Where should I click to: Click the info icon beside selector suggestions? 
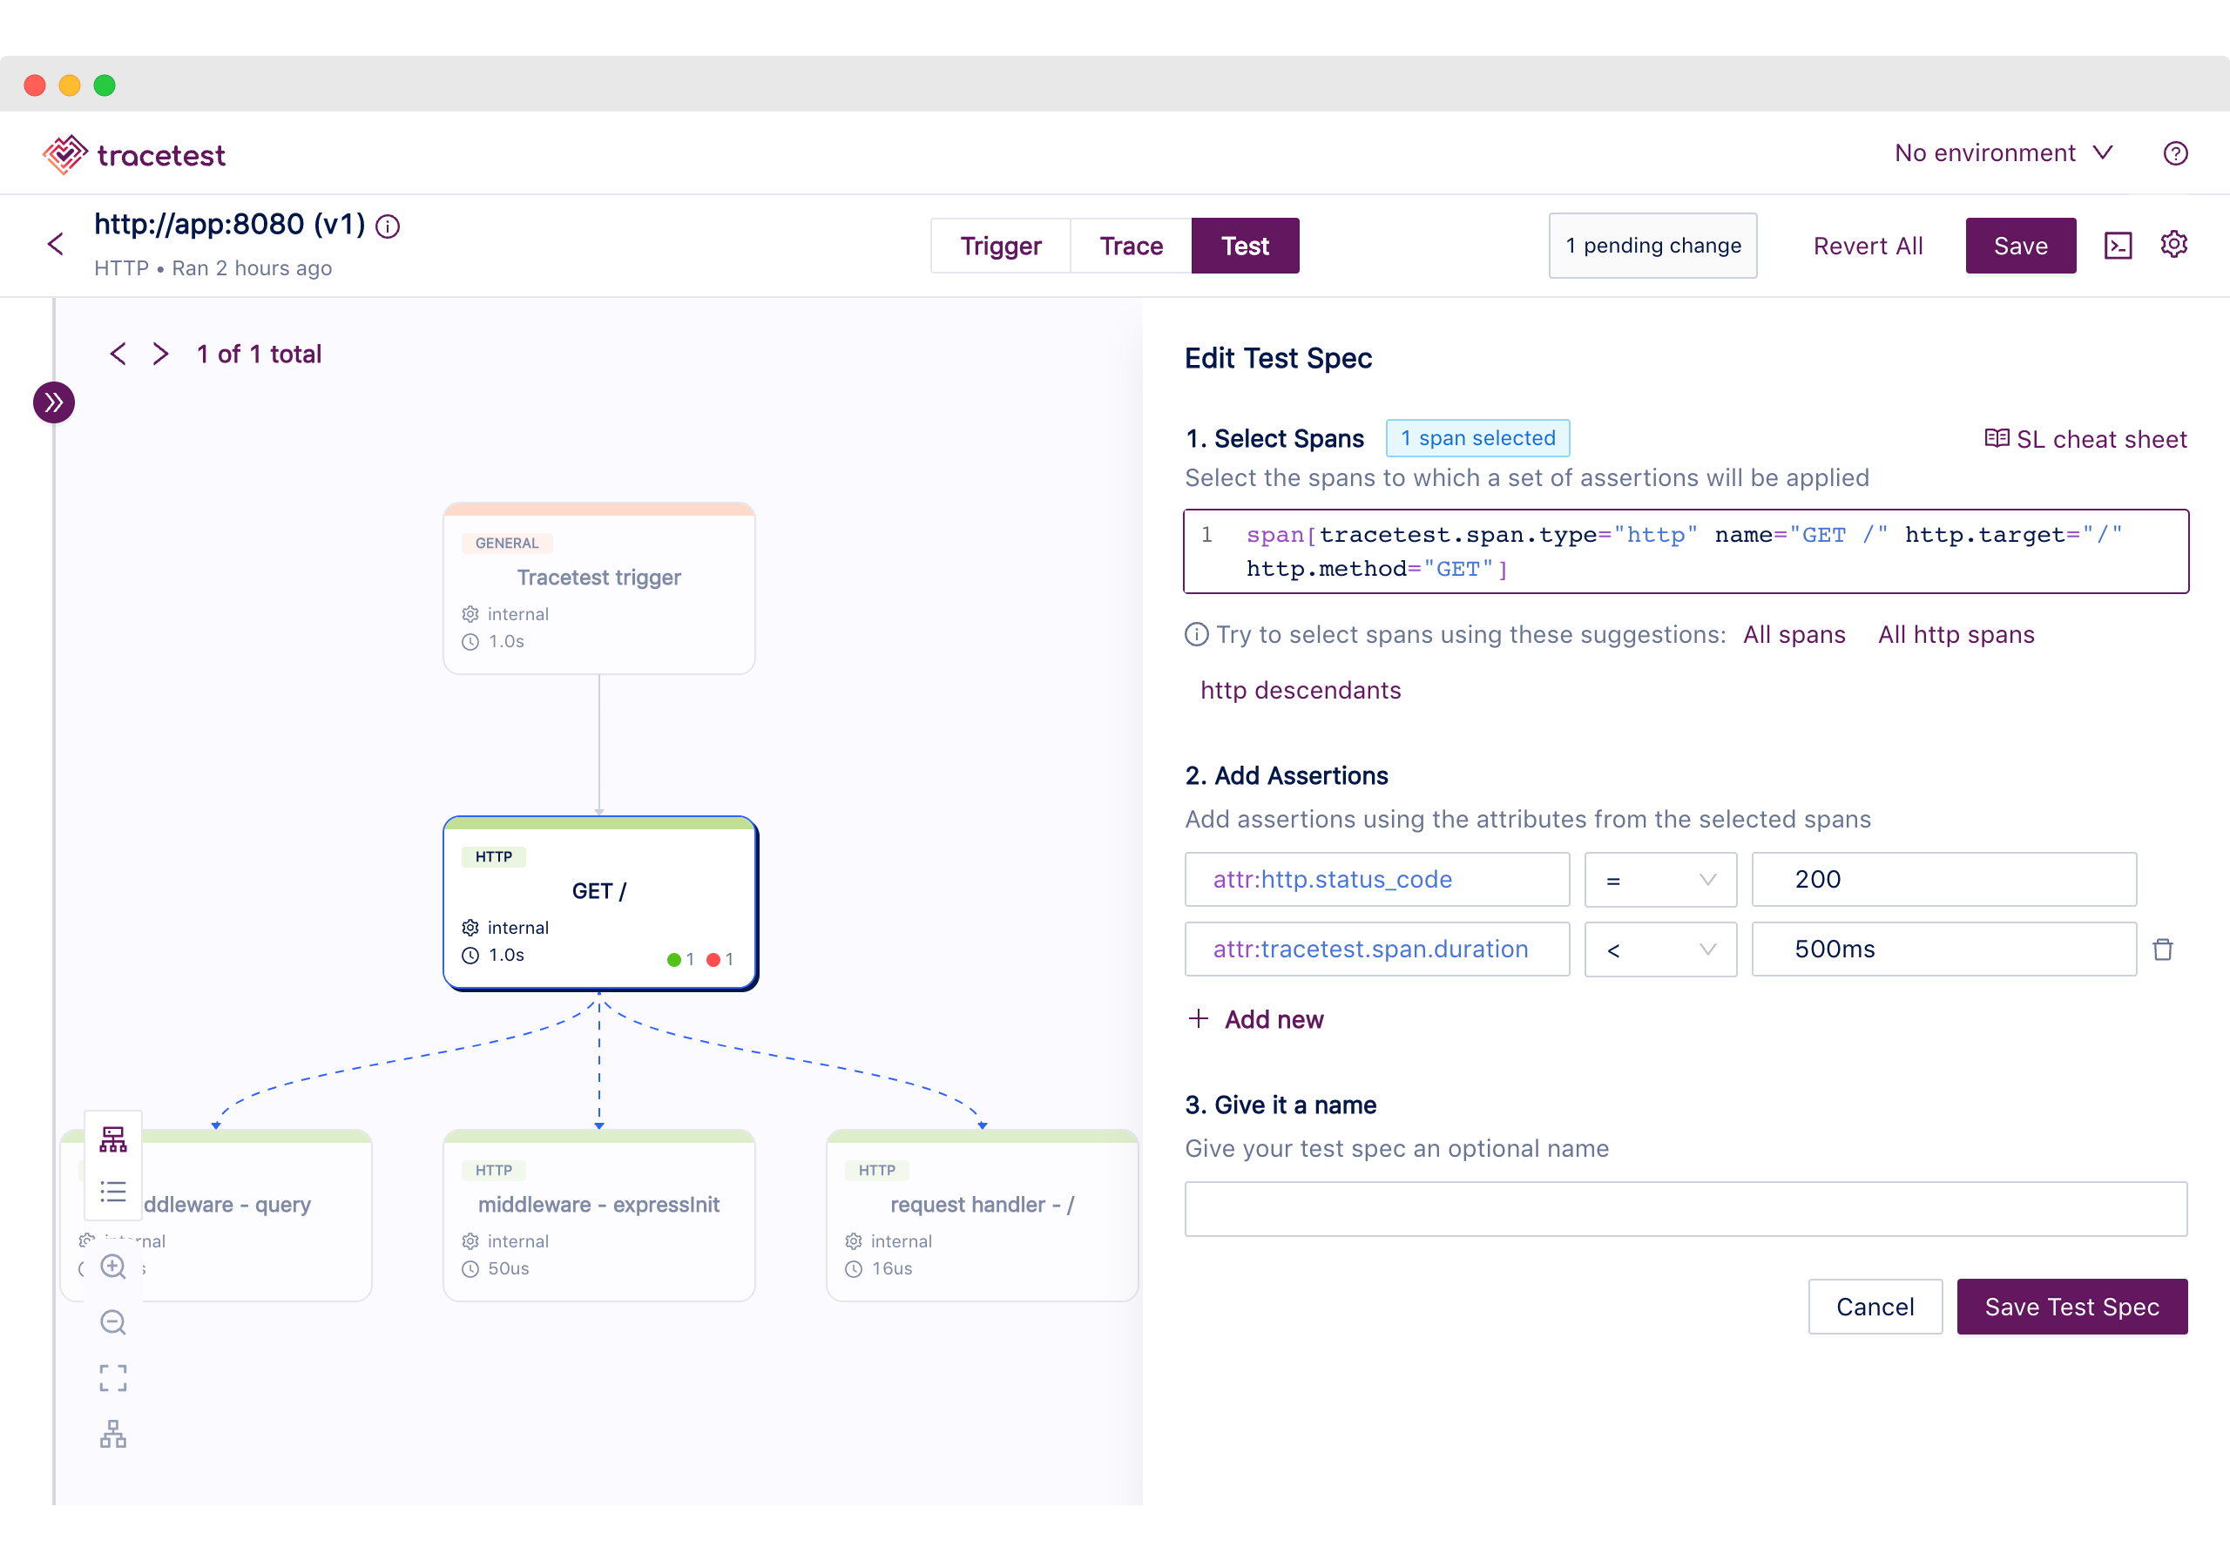[1197, 634]
